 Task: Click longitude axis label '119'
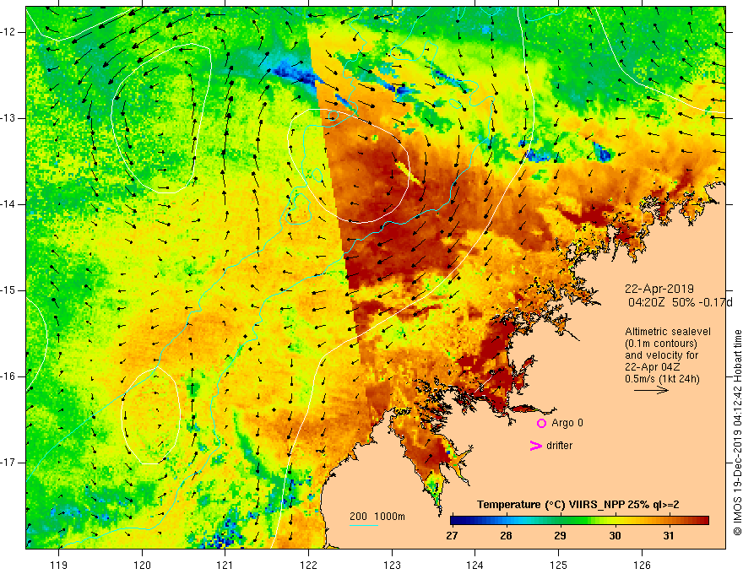pyautogui.click(x=59, y=565)
